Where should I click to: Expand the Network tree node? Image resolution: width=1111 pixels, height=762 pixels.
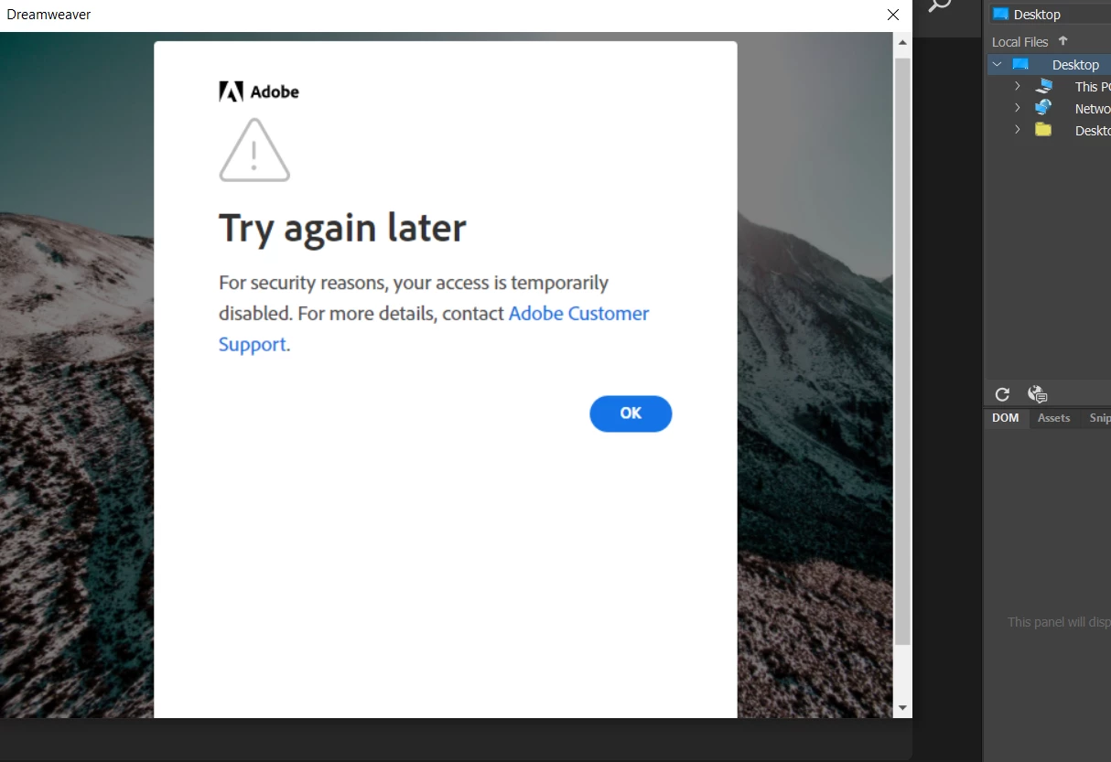tap(1017, 108)
